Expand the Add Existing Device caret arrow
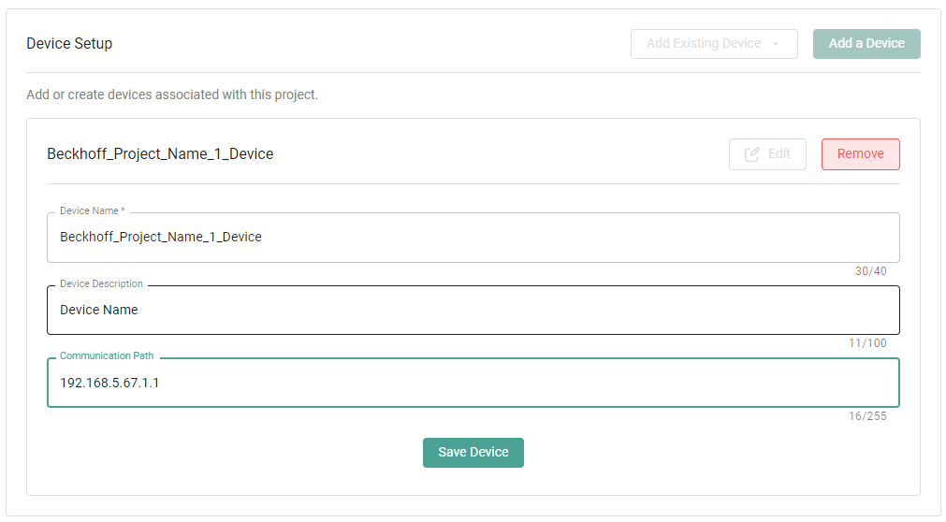The width and height of the screenshot is (946, 522). click(776, 44)
